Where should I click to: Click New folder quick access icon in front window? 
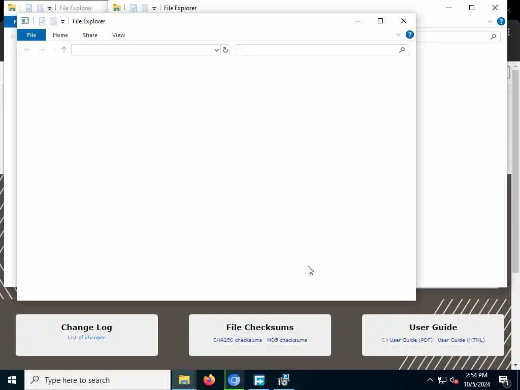click(x=53, y=21)
